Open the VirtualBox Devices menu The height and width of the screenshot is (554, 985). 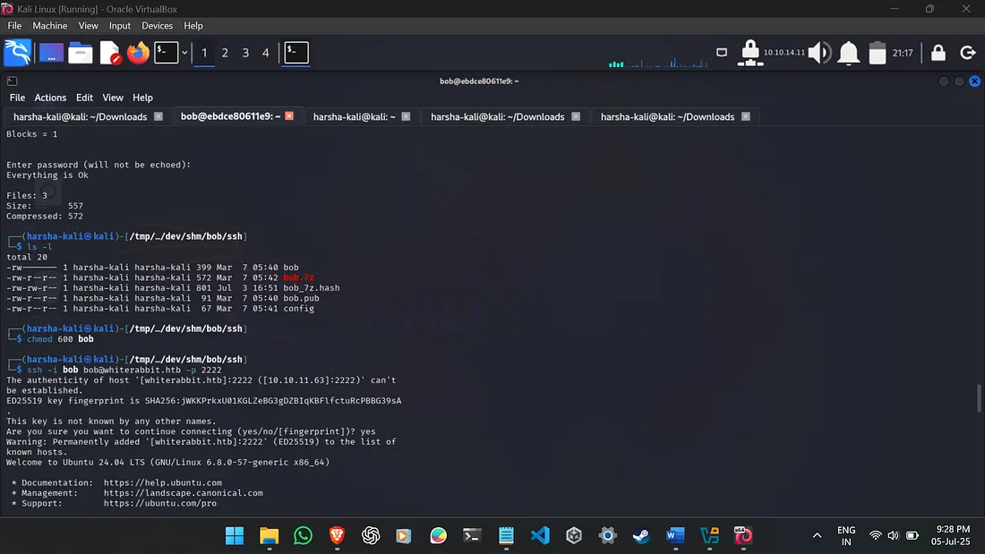click(x=157, y=25)
